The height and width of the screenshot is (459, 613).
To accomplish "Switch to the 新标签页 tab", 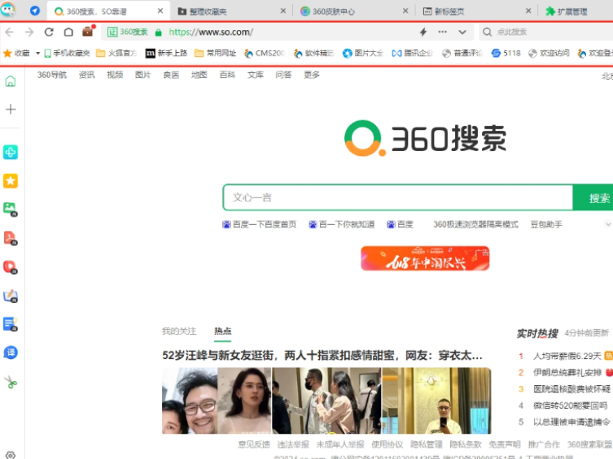I will click(x=476, y=11).
